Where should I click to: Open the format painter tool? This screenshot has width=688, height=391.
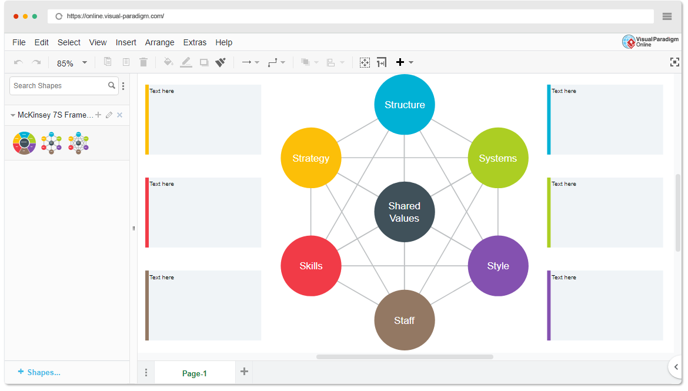click(221, 62)
